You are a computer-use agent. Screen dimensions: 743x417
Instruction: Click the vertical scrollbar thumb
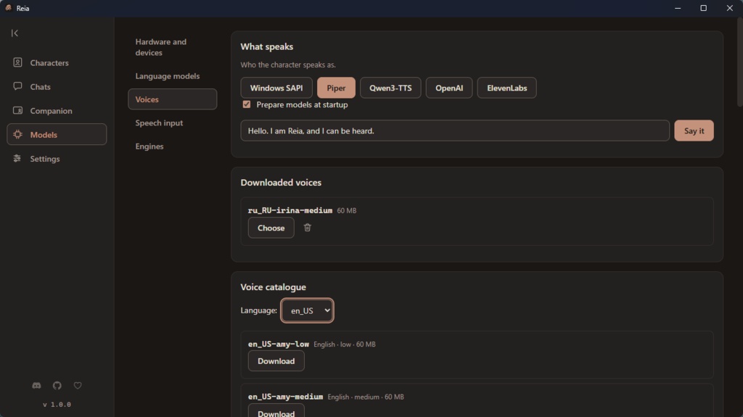pyautogui.click(x=739, y=62)
